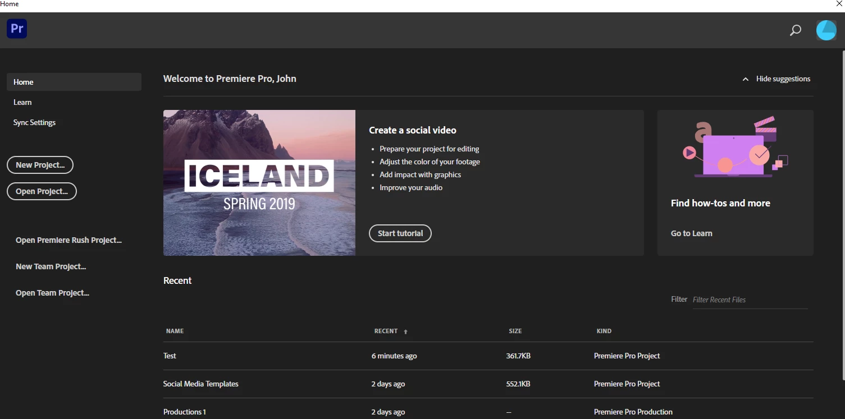Open the Learn section in sidebar
Image resolution: width=845 pixels, height=419 pixels.
tap(22, 102)
